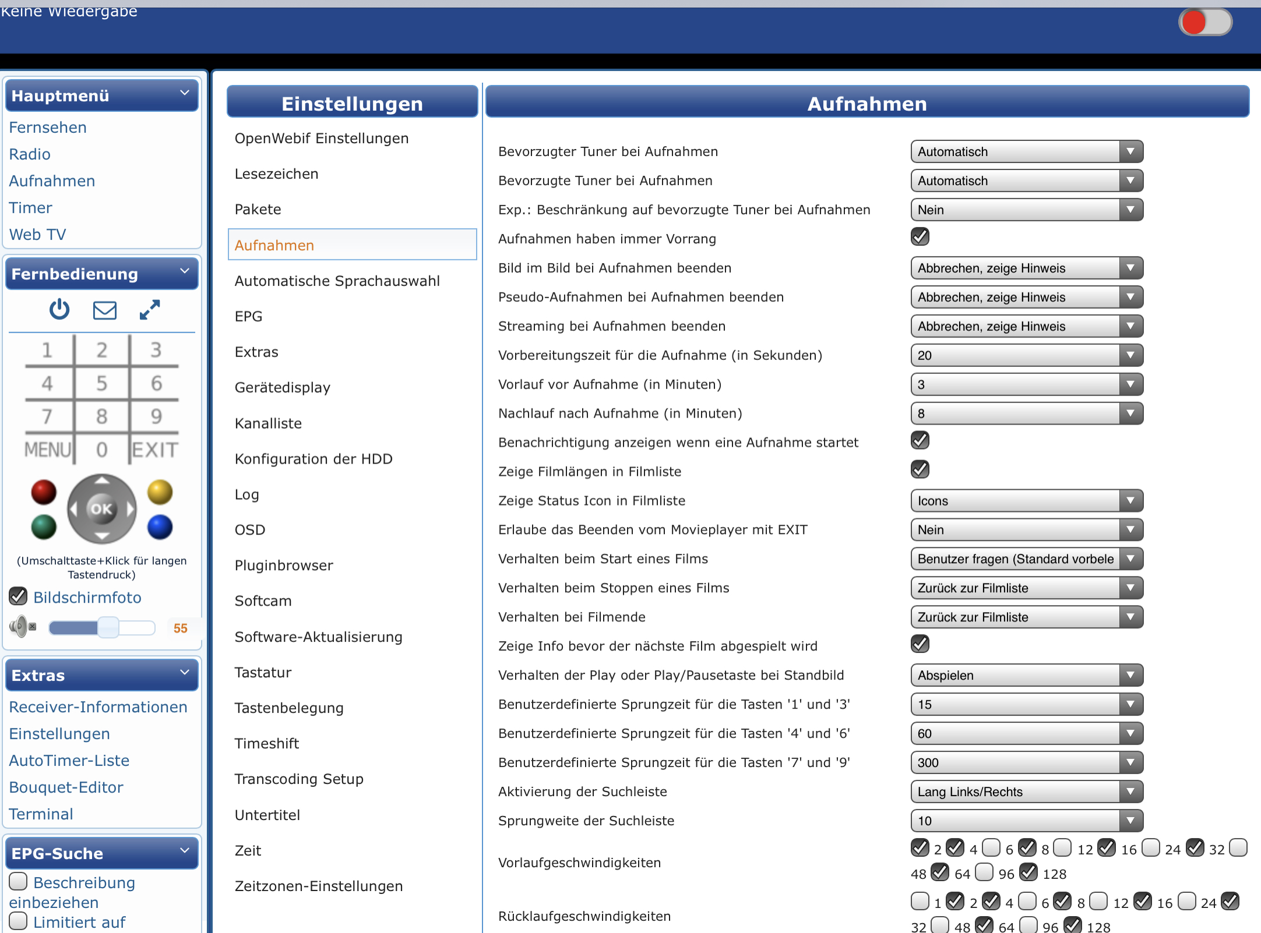1261x933 pixels.
Task: Open Bild im Bild bei Aufnahmen beenden dropdown
Action: (x=1027, y=268)
